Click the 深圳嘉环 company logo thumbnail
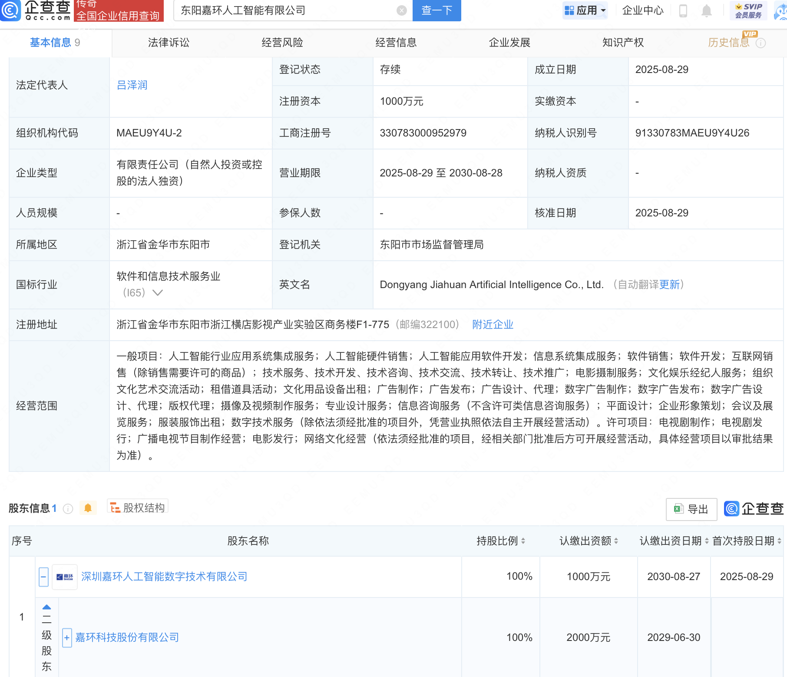Image resolution: width=787 pixels, height=677 pixels. point(65,577)
